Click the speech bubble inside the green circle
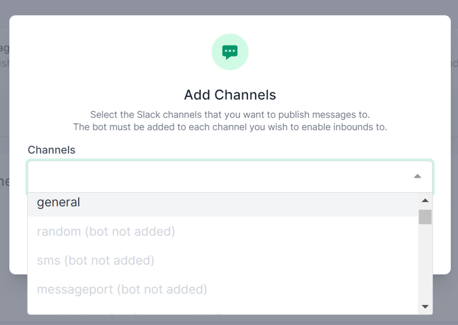This screenshot has width=458, height=325. pos(229,51)
